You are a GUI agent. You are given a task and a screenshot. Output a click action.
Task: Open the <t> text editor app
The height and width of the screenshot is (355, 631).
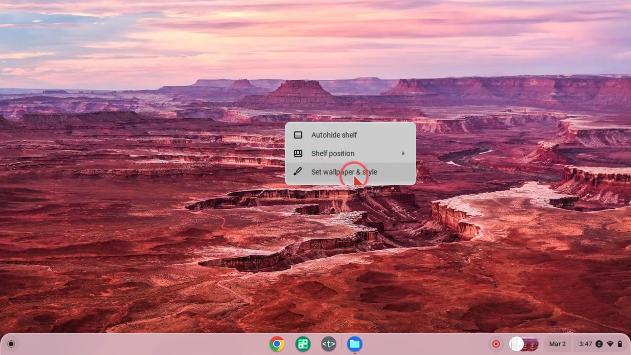pyautogui.click(x=328, y=344)
